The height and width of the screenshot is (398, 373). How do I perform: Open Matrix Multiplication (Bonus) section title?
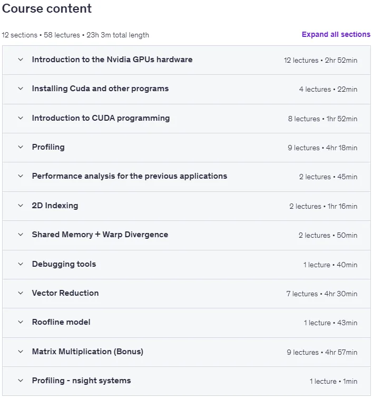(x=87, y=352)
